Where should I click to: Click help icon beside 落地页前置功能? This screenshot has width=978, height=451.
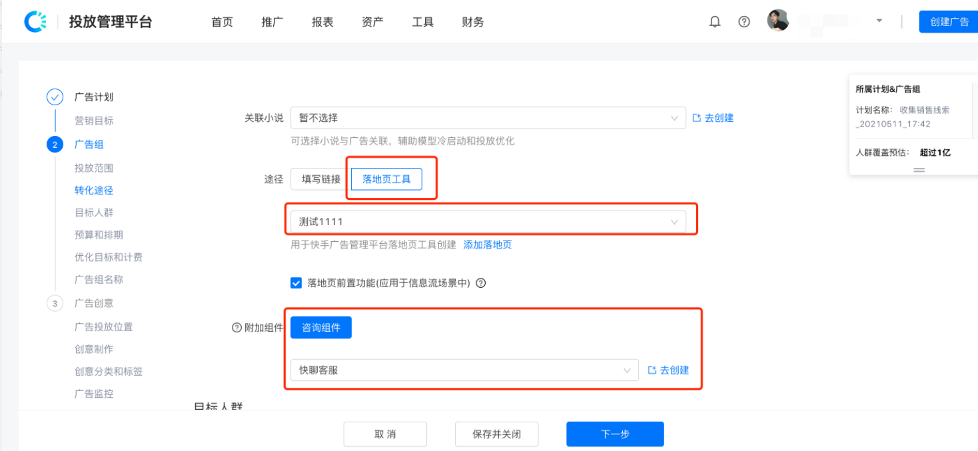tap(480, 283)
